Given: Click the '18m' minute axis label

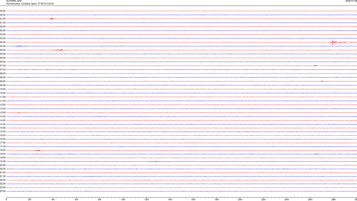Looking at the screenshot, I should (x=217, y=200).
